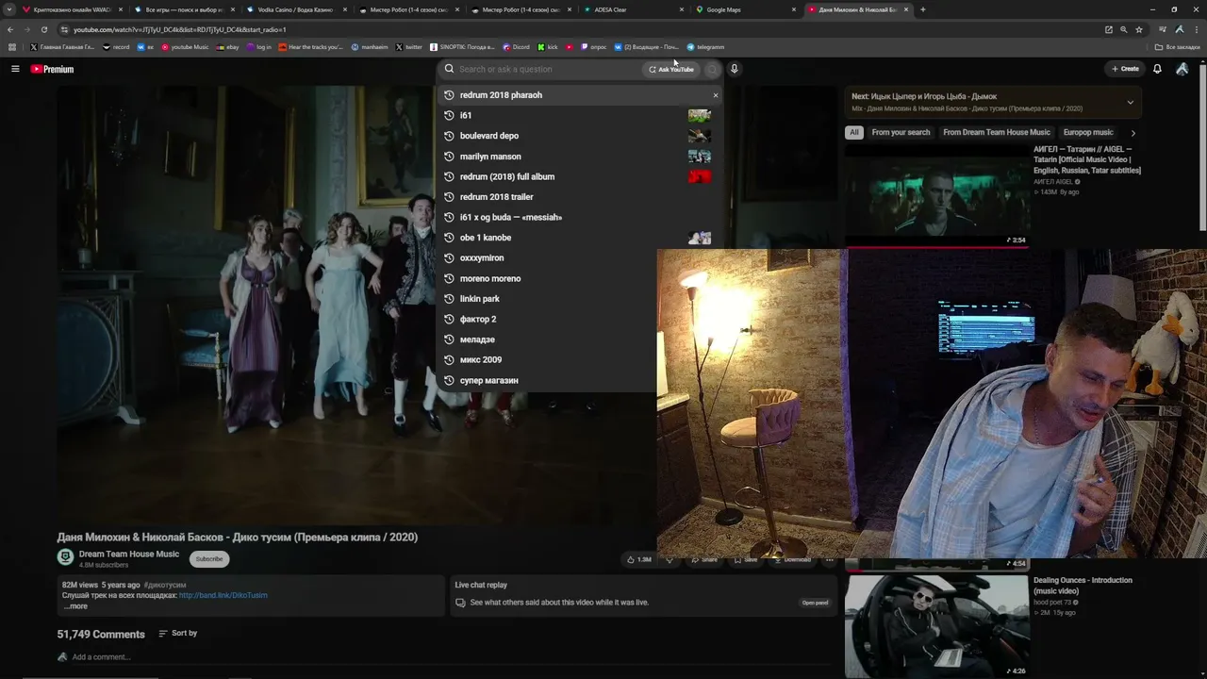The height and width of the screenshot is (679, 1207).
Task: Pick 'obe 1 kanobe' suggestion
Action: (486, 238)
